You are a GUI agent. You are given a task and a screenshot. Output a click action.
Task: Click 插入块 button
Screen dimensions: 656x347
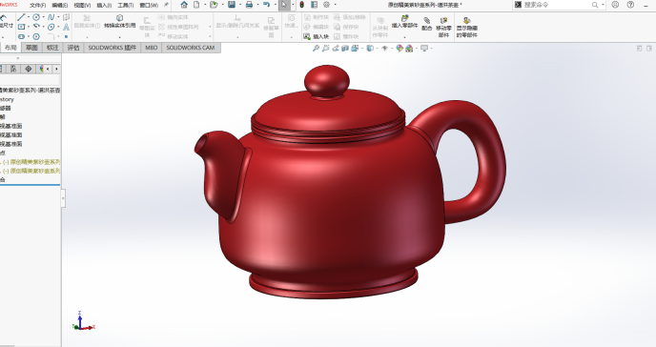(x=317, y=36)
